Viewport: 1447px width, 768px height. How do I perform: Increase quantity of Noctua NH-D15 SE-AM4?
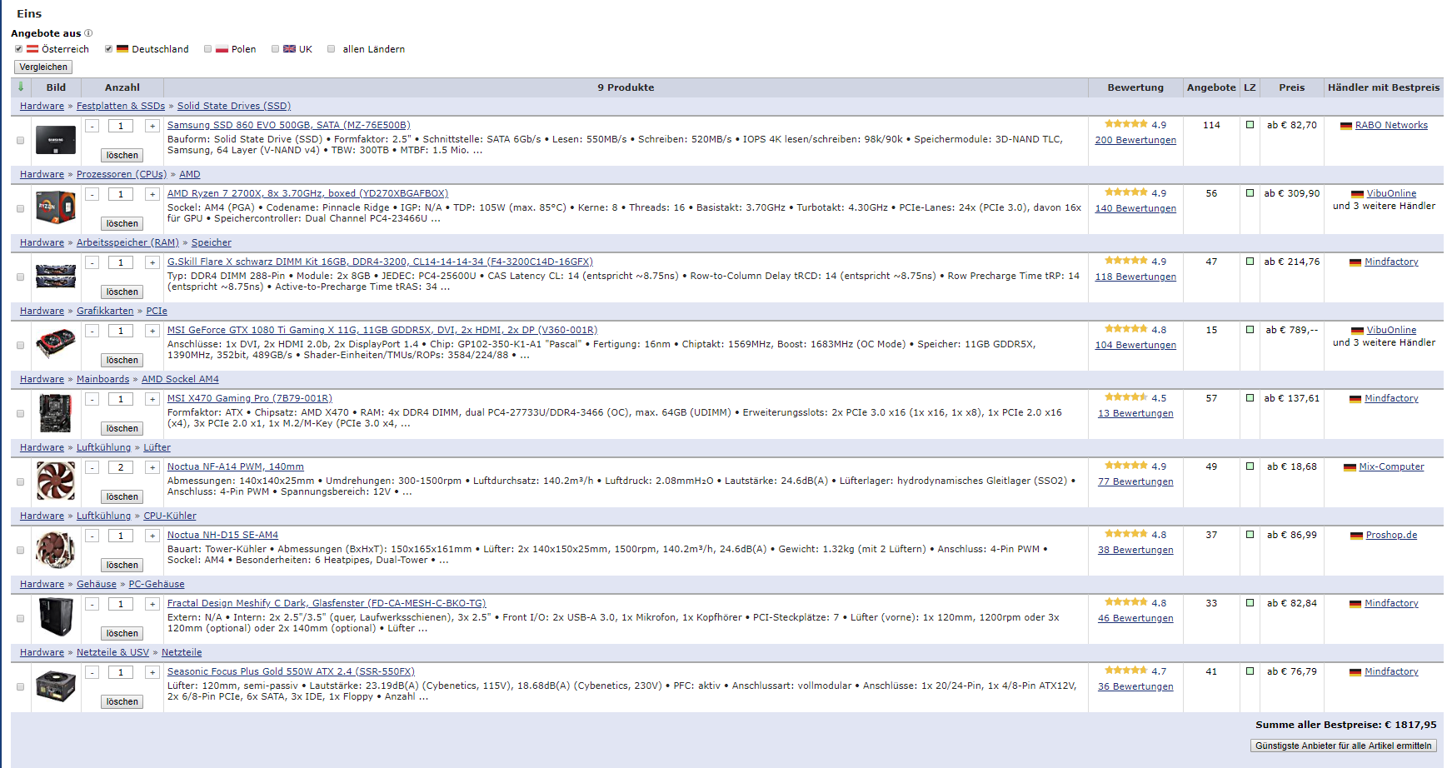pos(152,536)
